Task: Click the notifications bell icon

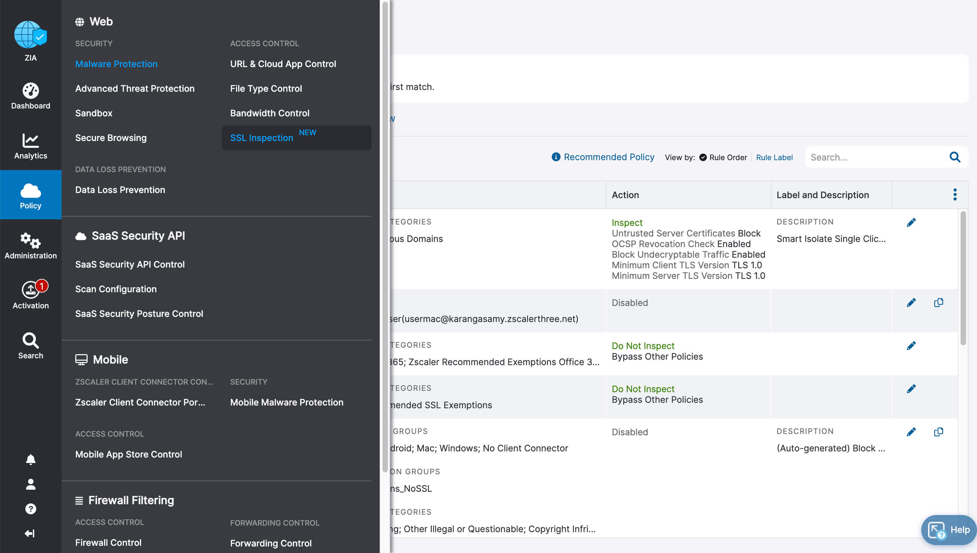Action: [x=31, y=460]
